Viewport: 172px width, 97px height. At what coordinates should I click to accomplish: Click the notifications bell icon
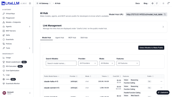[168, 4]
